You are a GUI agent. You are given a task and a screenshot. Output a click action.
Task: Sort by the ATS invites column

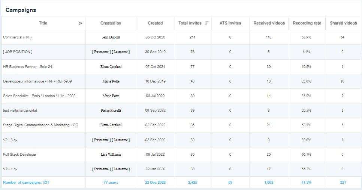[x=230, y=23]
